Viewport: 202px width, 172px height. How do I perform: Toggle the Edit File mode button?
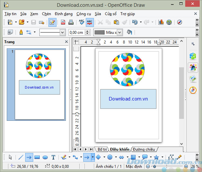pyautogui.click(x=52, y=22)
